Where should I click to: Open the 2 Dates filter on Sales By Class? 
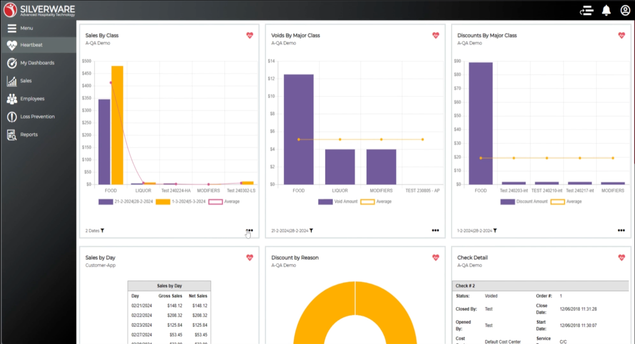(102, 230)
